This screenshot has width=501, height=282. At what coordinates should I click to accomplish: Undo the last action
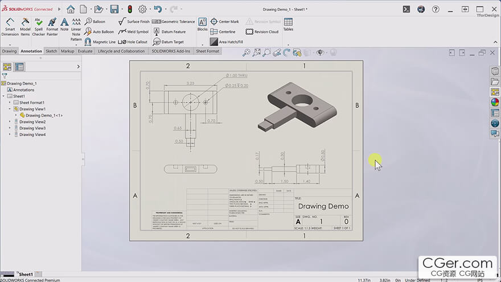point(158,9)
